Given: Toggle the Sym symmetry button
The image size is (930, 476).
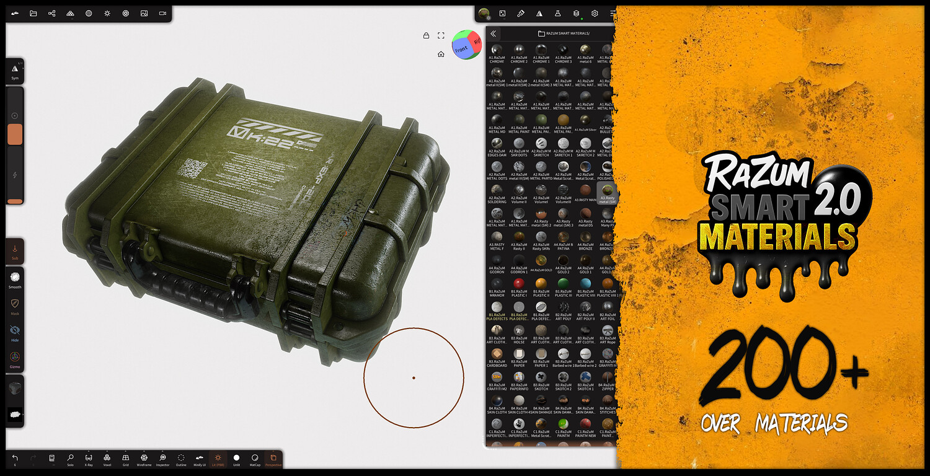Looking at the screenshot, I should tap(15, 72).
